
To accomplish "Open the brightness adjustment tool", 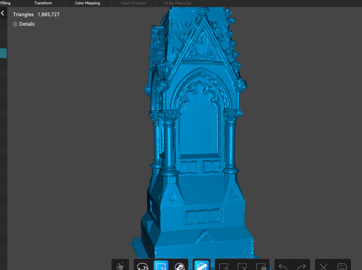I will pyautogui.click(x=120, y=266).
